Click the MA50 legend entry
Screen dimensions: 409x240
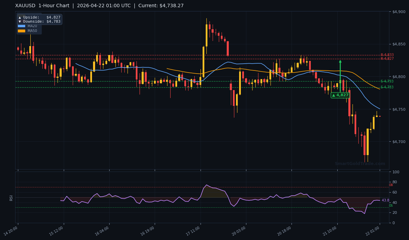click(31, 31)
